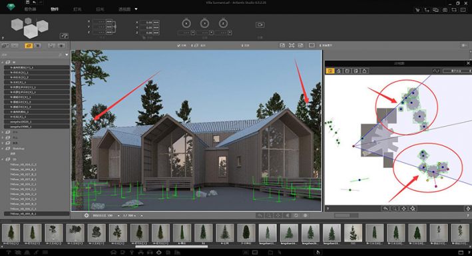472x256 pixels.
Task: Select the yellow top view icon in 2D window
Action: pyautogui.click(x=330, y=71)
